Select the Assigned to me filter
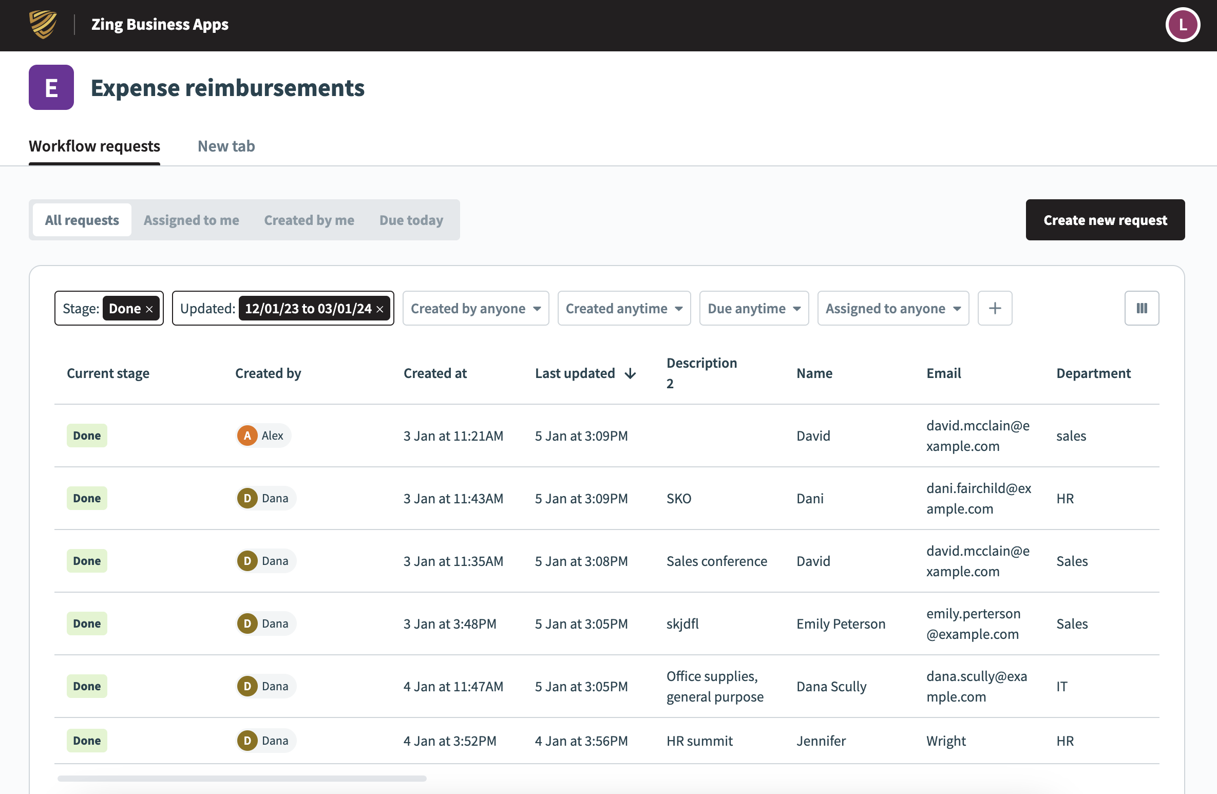Image resolution: width=1217 pixels, height=794 pixels. coord(191,220)
